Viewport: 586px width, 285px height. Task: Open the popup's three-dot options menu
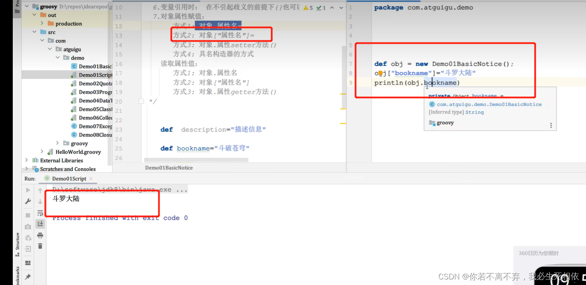pos(551,125)
